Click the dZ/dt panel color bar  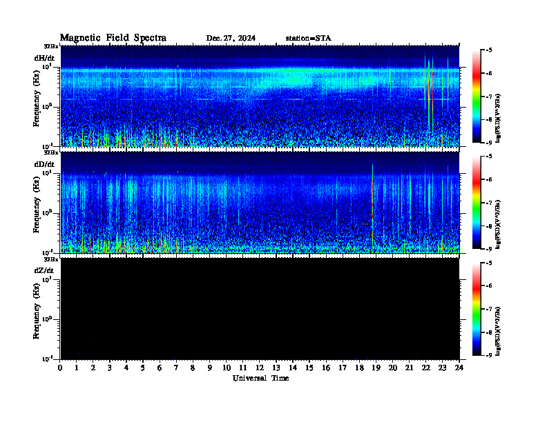(x=477, y=309)
